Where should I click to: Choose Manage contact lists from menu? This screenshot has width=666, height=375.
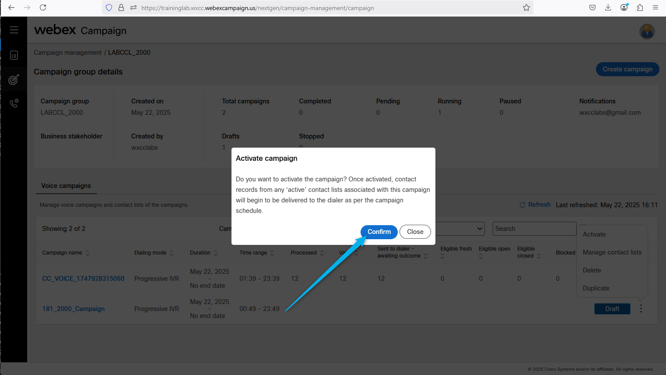(x=612, y=252)
